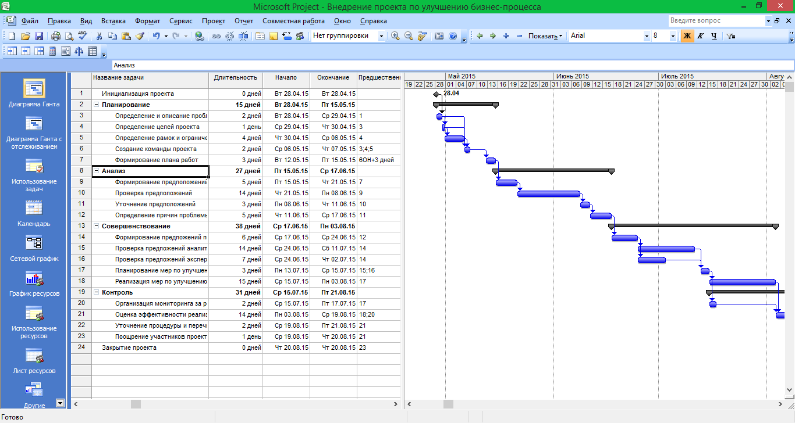Collapse the 'Планирование' summary task

click(x=96, y=105)
